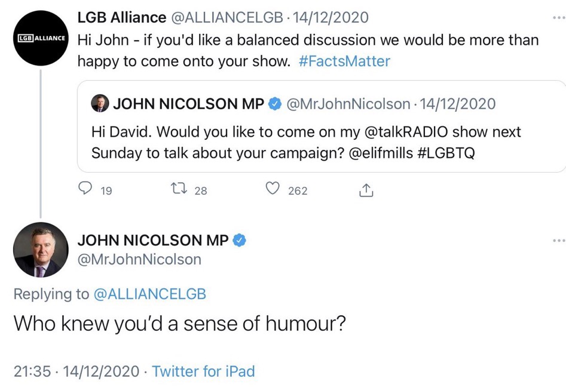This screenshot has height=387, width=566.
Task: Open the @MrJohnNicolson handle under reply name
Action: tap(139, 259)
